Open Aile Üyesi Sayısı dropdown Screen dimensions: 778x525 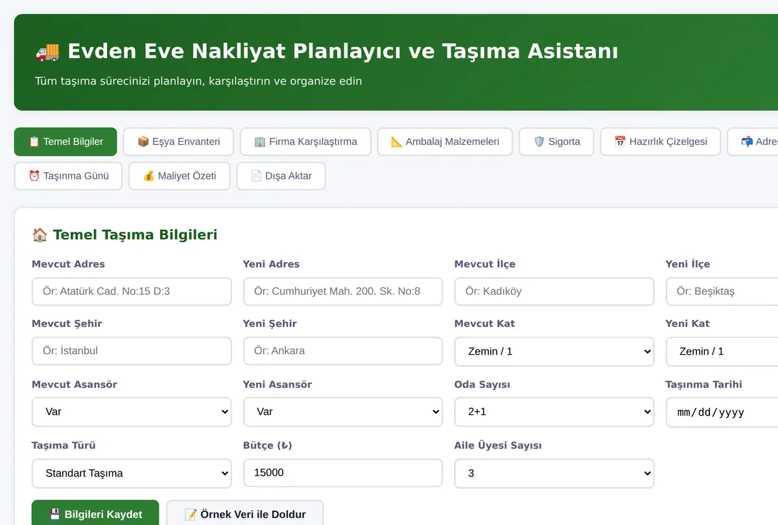point(554,473)
